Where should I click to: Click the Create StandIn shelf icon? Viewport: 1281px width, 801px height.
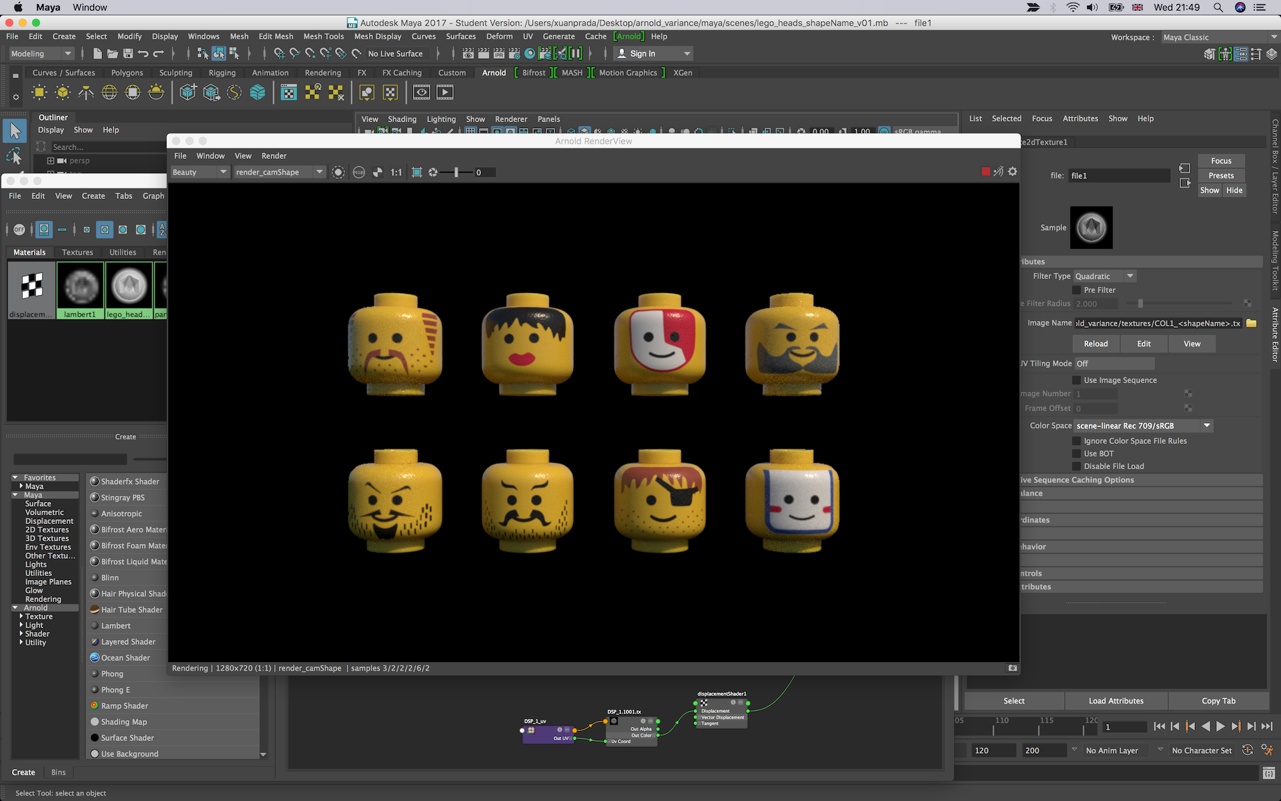(188, 92)
